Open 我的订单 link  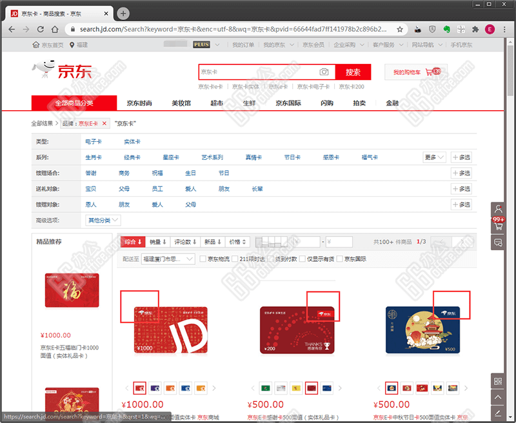[x=243, y=44]
